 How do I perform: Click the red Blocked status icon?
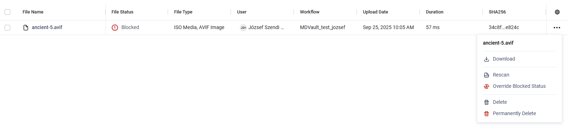coord(115,28)
